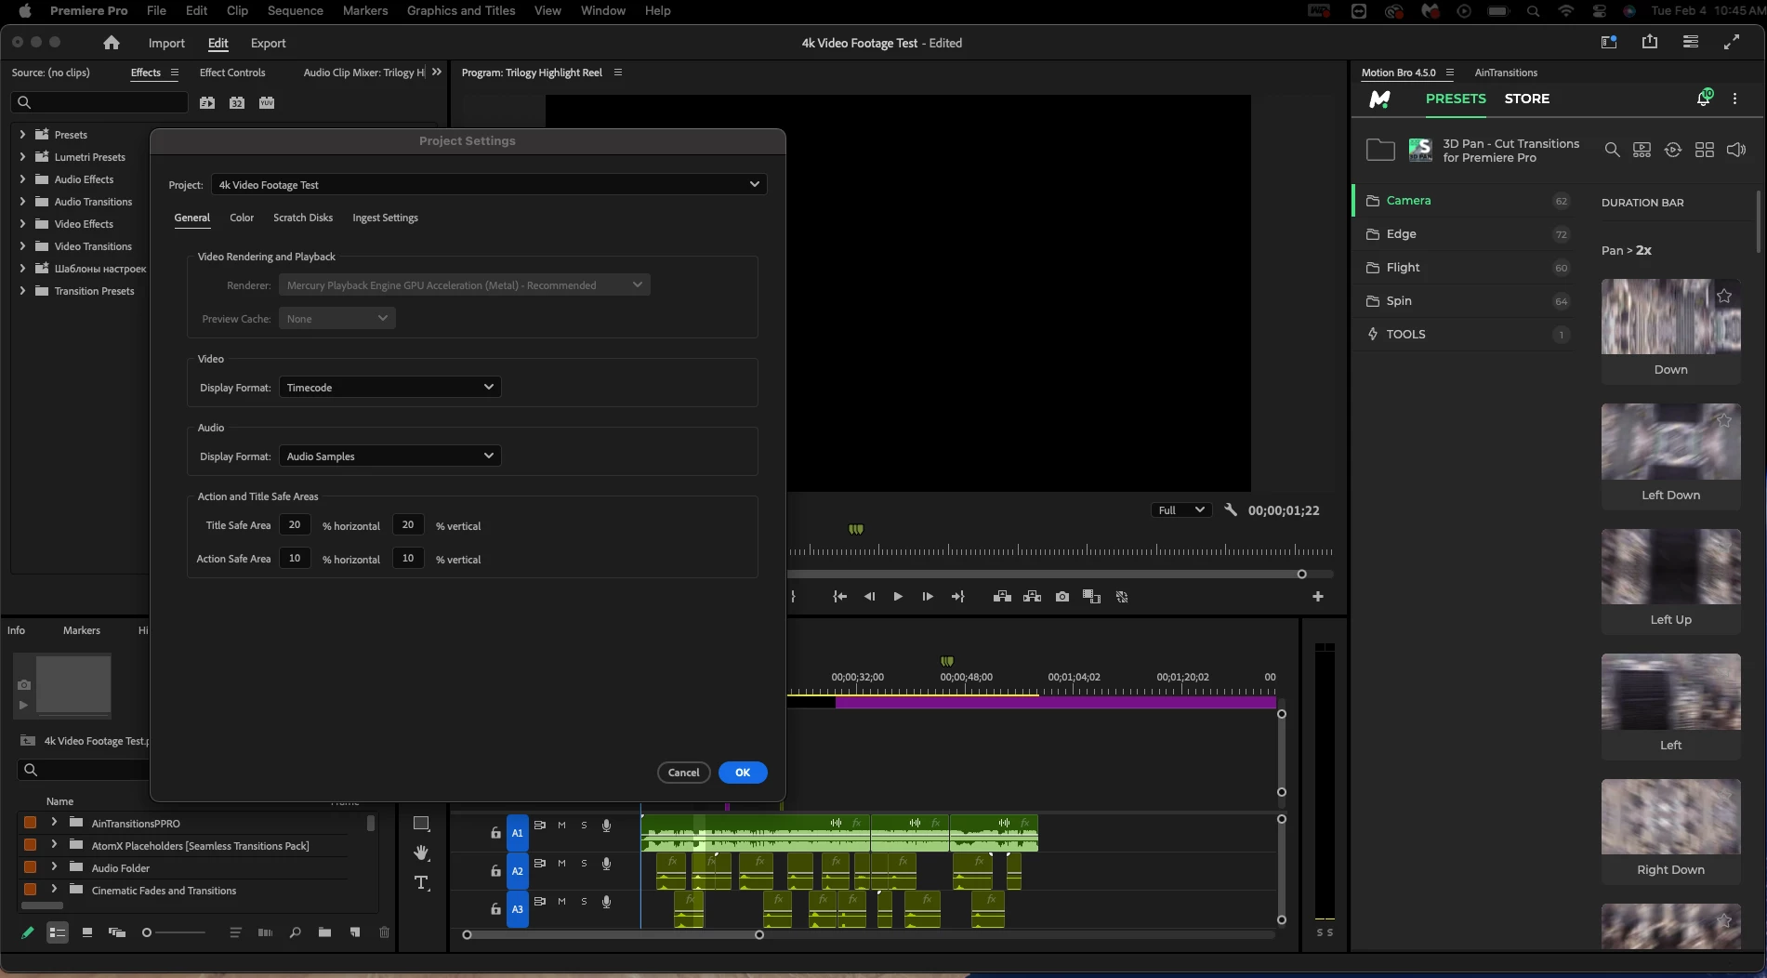
Task: Play the Program Monitor sequence
Action: [x=898, y=597]
